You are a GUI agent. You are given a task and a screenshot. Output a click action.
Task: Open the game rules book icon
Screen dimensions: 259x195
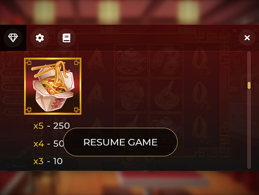click(x=66, y=38)
